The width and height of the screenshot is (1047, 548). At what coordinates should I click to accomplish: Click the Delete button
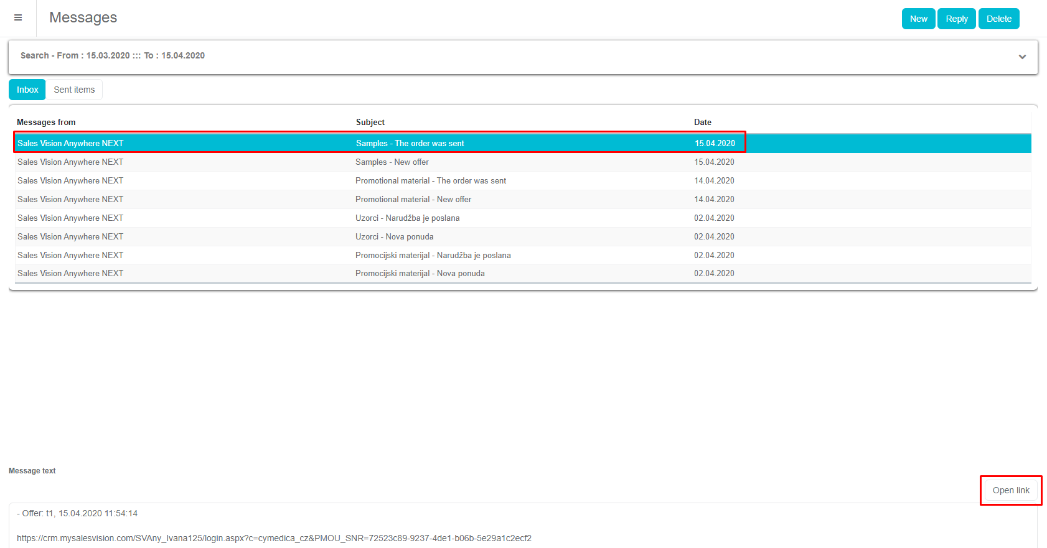coord(998,19)
